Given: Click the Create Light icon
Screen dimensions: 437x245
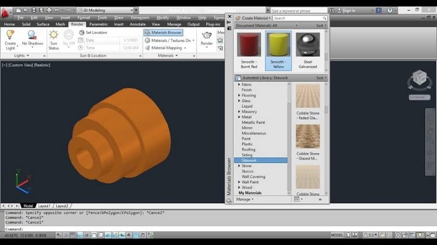Looking at the screenshot, I should tap(10, 36).
